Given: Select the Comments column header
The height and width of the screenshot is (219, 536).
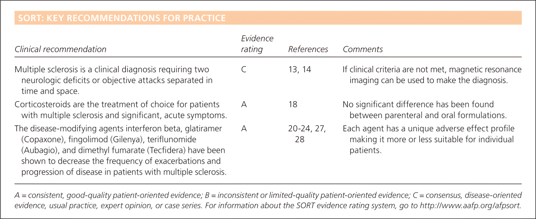Looking at the screenshot, I should tap(362, 49).
